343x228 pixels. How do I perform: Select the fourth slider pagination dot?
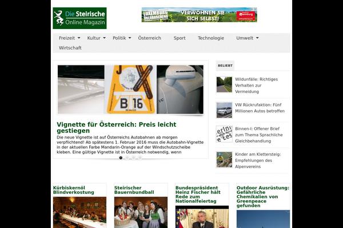click(140, 158)
